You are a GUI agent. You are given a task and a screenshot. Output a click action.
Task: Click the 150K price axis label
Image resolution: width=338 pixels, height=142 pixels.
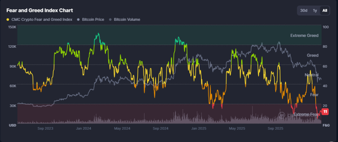(x=12, y=27)
